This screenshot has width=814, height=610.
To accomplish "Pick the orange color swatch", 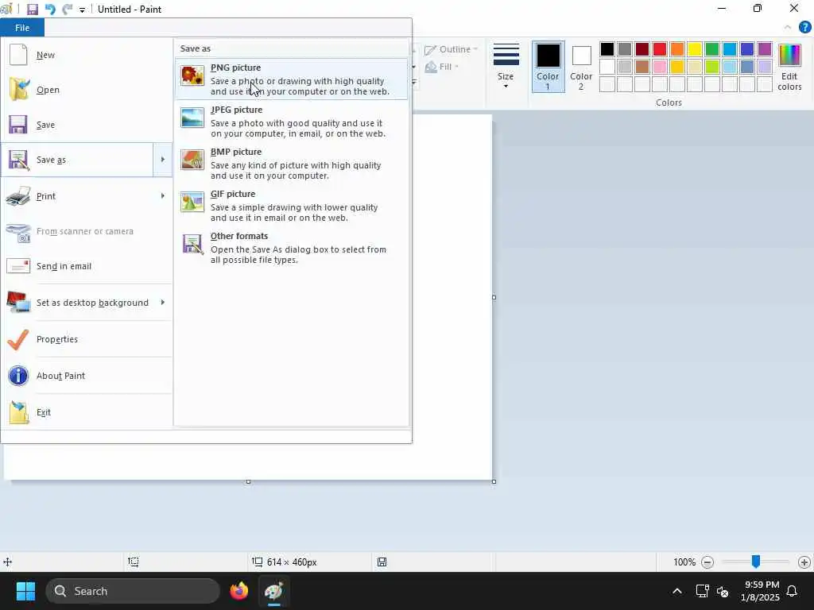I will click(x=677, y=49).
